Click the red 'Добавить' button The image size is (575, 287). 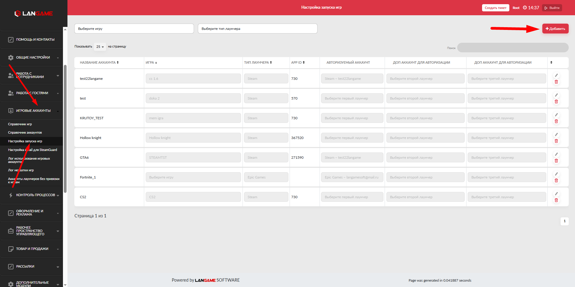click(555, 29)
